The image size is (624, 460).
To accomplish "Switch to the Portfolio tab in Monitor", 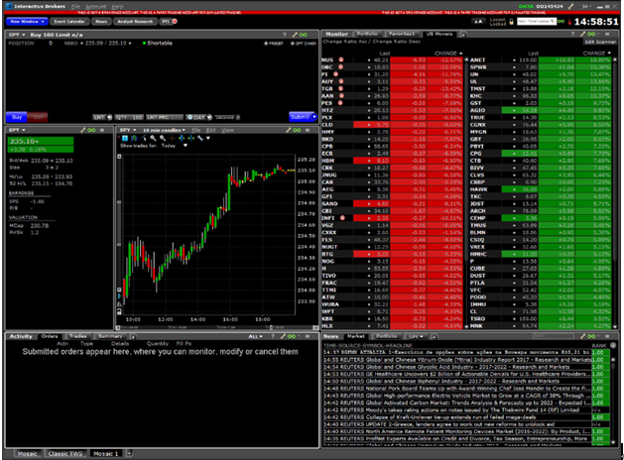I will 367,34.
